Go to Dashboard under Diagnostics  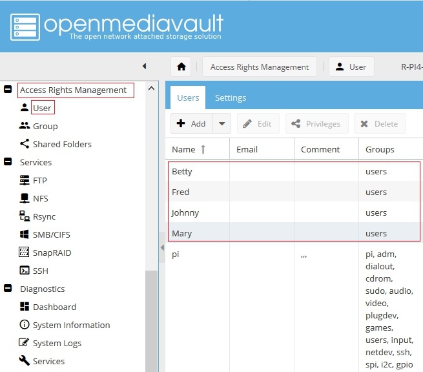pos(54,307)
